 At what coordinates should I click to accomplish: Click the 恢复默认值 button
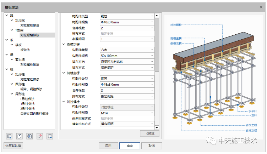click(13, 146)
